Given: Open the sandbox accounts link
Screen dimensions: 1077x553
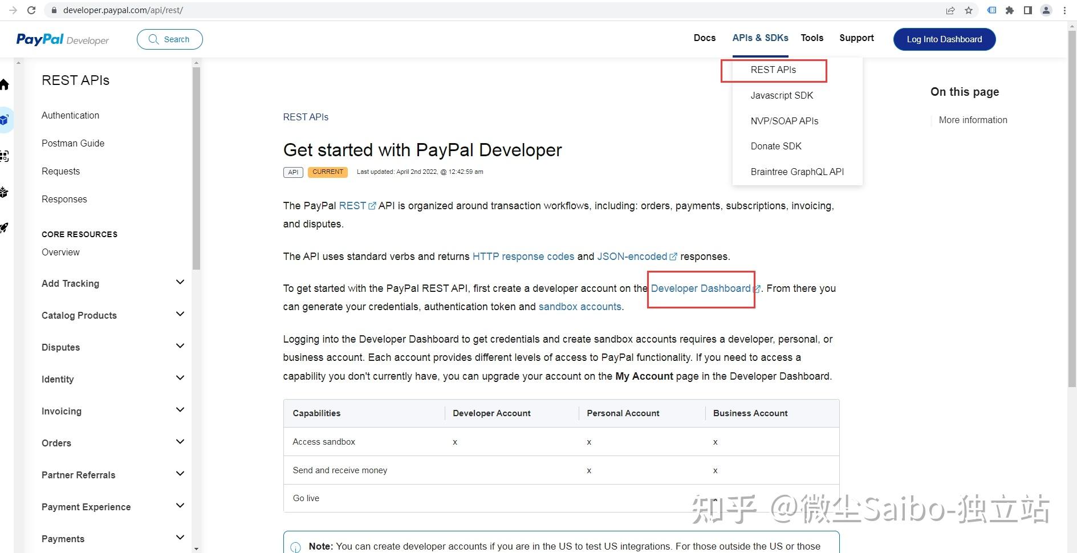Looking at the screenshot, I should coord(579,306).
